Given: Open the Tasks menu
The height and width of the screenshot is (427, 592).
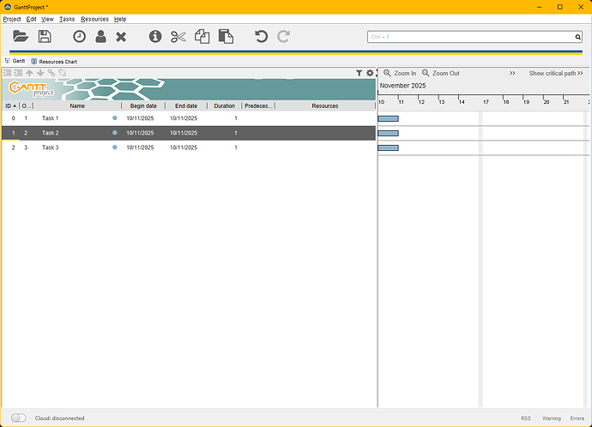Looking at the screenshot, I should [67, 19].
